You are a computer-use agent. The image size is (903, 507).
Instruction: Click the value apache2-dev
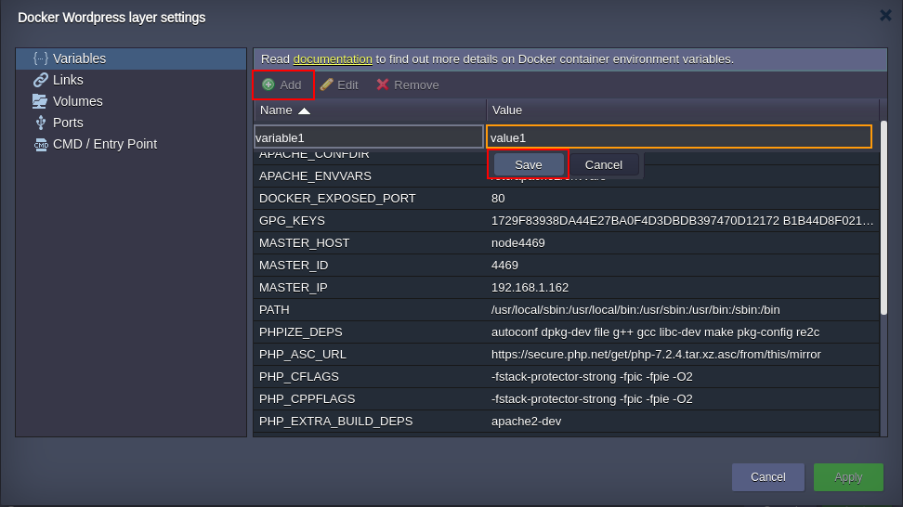tap(527, 422)
